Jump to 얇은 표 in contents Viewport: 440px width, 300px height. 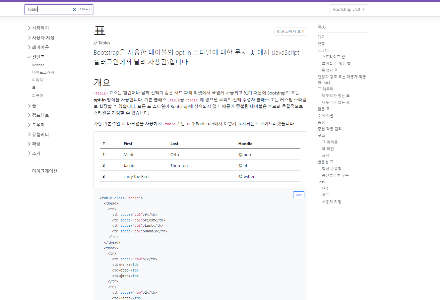click(324, 109)
